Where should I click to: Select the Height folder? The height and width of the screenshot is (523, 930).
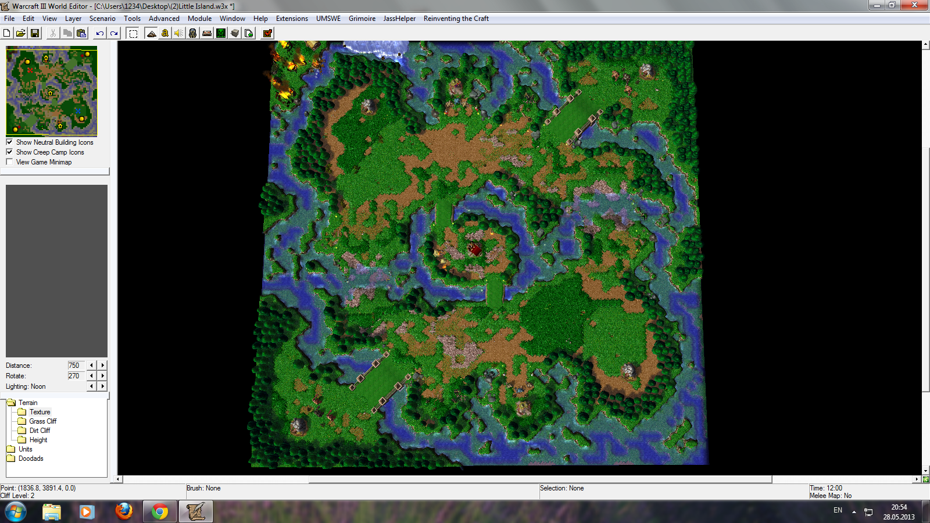pos(38,440)
